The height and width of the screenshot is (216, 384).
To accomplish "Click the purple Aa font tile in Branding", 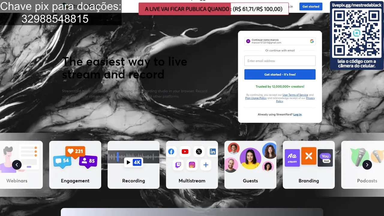I will (x=292, y=158).
